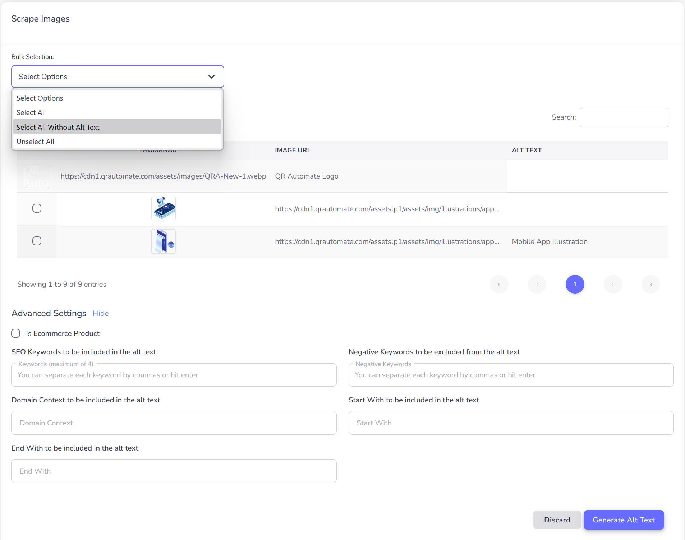Click the first page pagination arrow
Image resolution: width=685 pixels, height=540 pixels.
499,284
